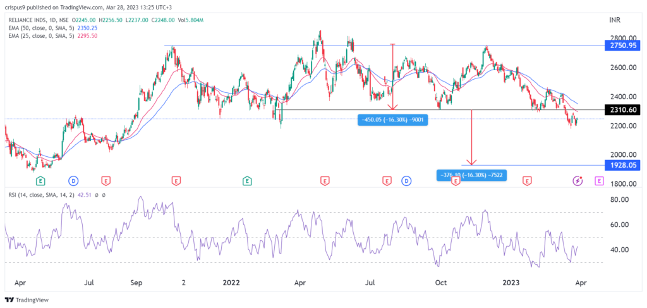Viewport: 647px width, 308px height.
Task: Click the 2022 label on the time axis
Action: coord(231,283)
